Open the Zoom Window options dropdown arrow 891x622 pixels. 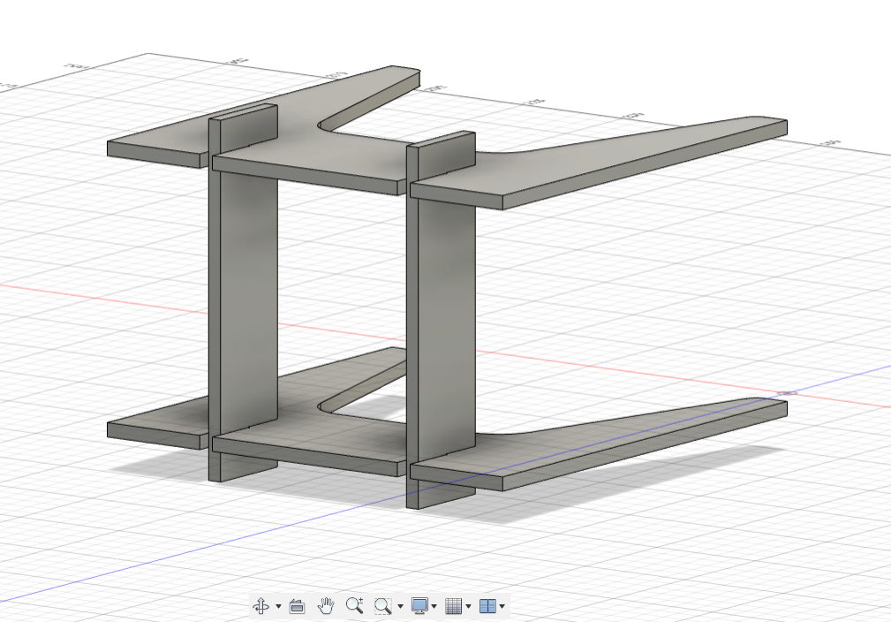click(400, 607)
